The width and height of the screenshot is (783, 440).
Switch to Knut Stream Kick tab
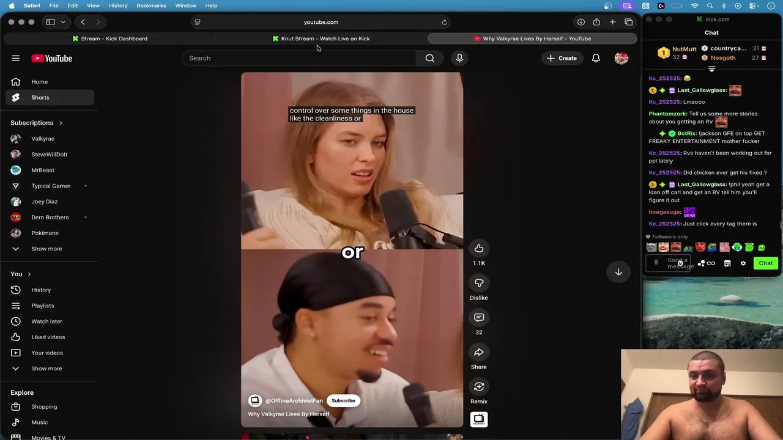click(x=321, y=38)
